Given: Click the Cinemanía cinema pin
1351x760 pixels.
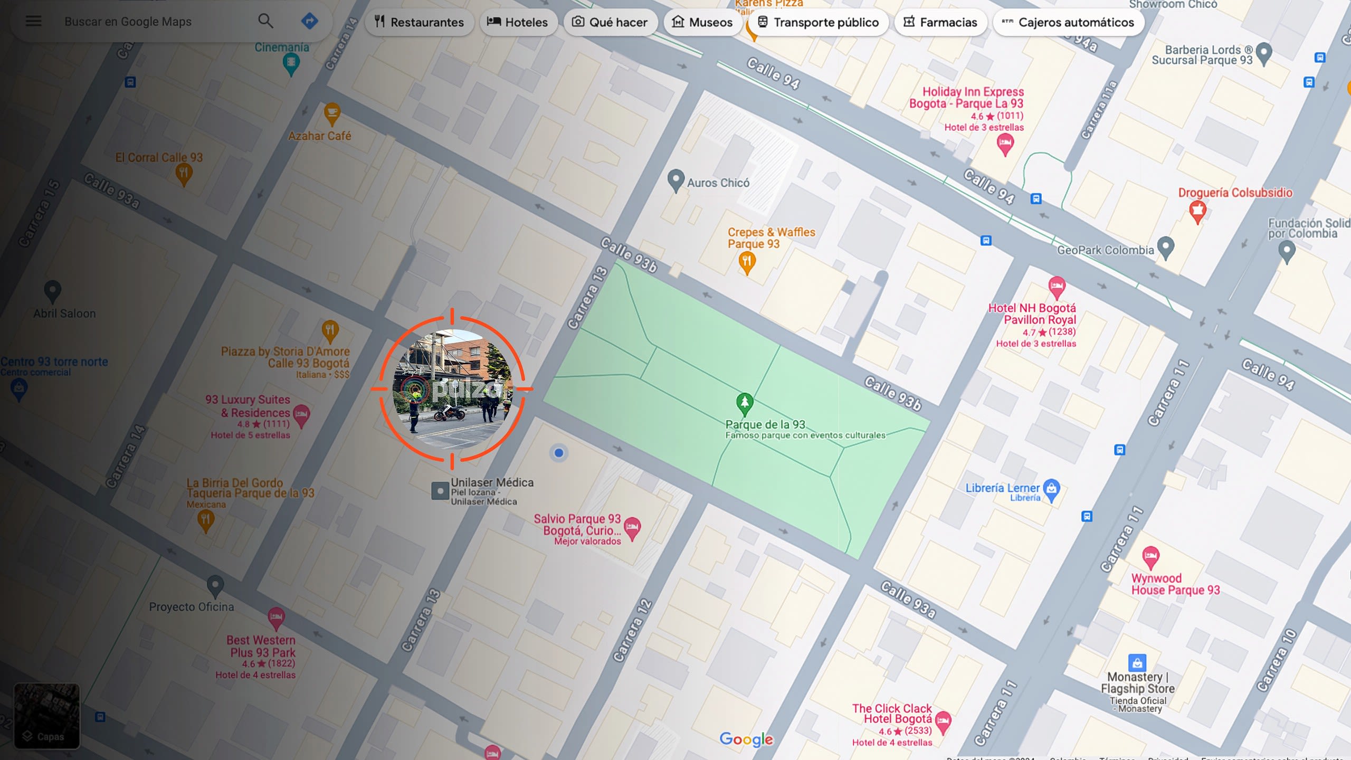Looking at the screenshot, I should [291, 65].
